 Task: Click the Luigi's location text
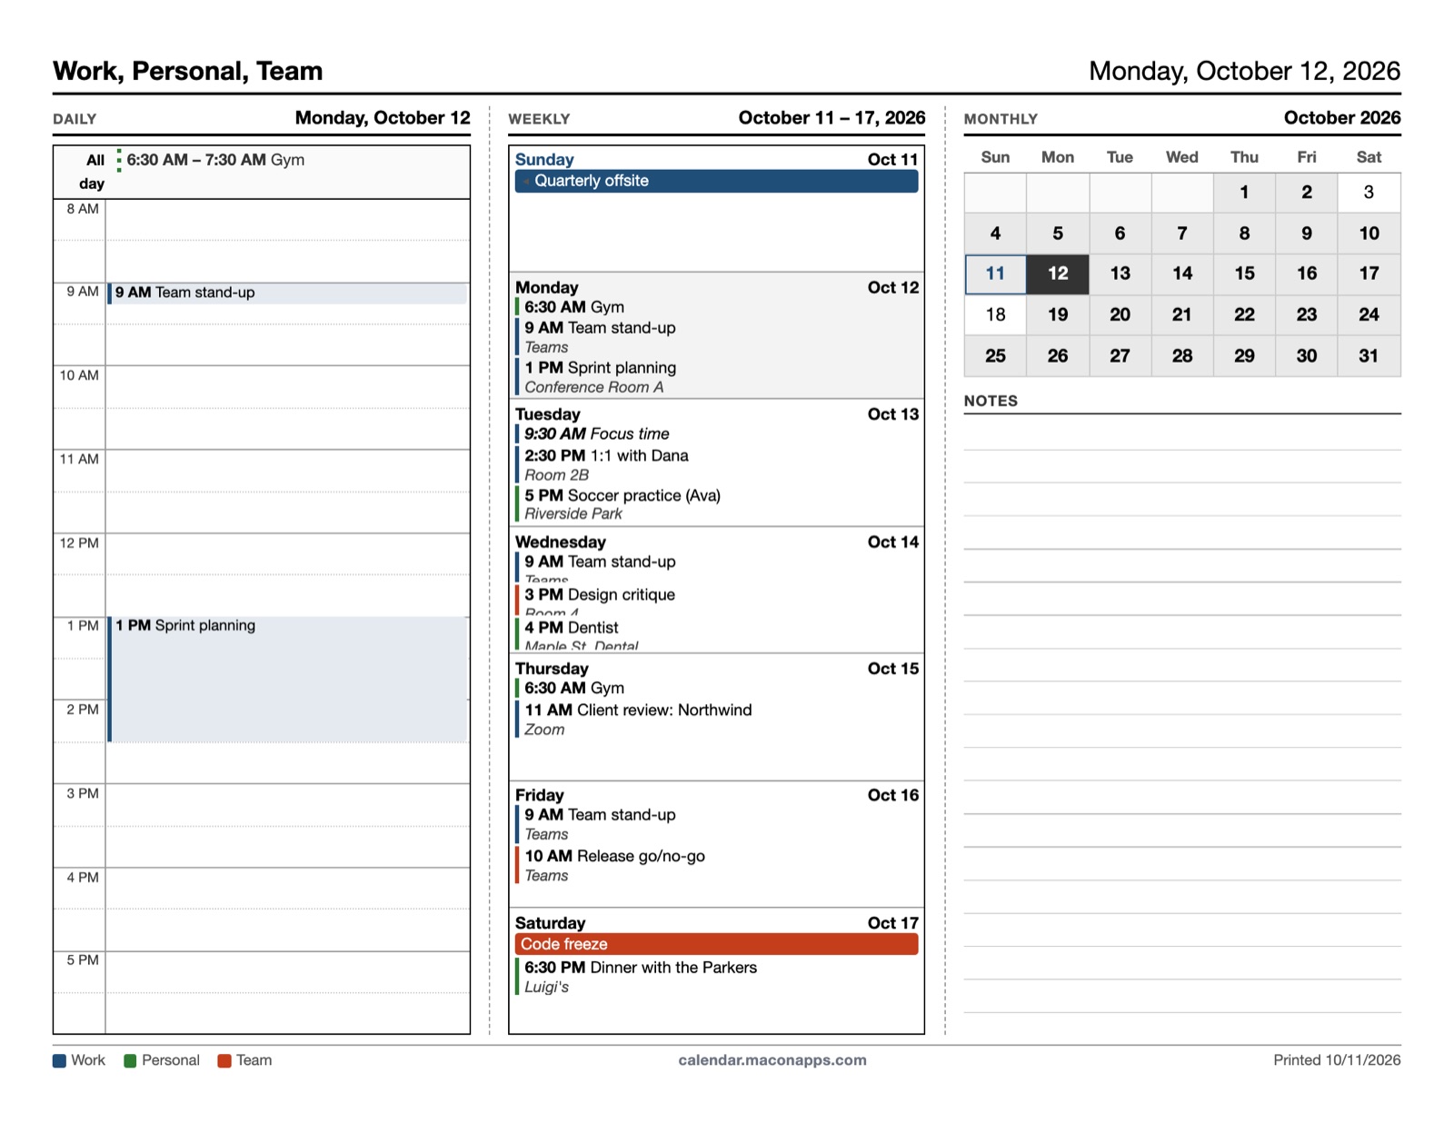(546, 988)
